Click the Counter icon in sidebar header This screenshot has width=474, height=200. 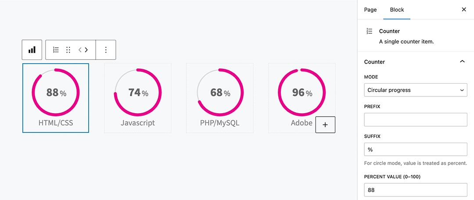pos(370,31)
